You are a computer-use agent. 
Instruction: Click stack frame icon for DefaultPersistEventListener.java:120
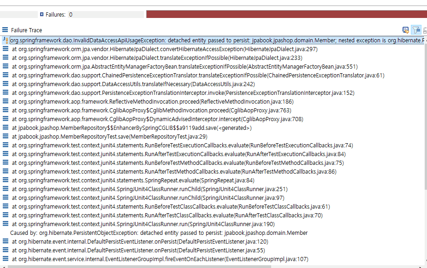[x=6, y=241]
